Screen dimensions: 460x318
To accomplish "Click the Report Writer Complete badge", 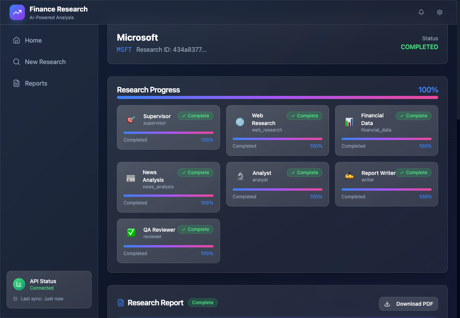I will pos(414,173).
